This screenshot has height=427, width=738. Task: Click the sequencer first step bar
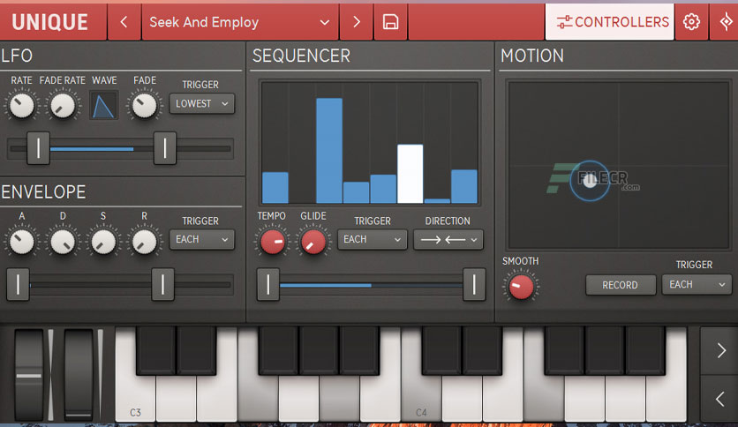pyautogui.click(x=275, y=188)
